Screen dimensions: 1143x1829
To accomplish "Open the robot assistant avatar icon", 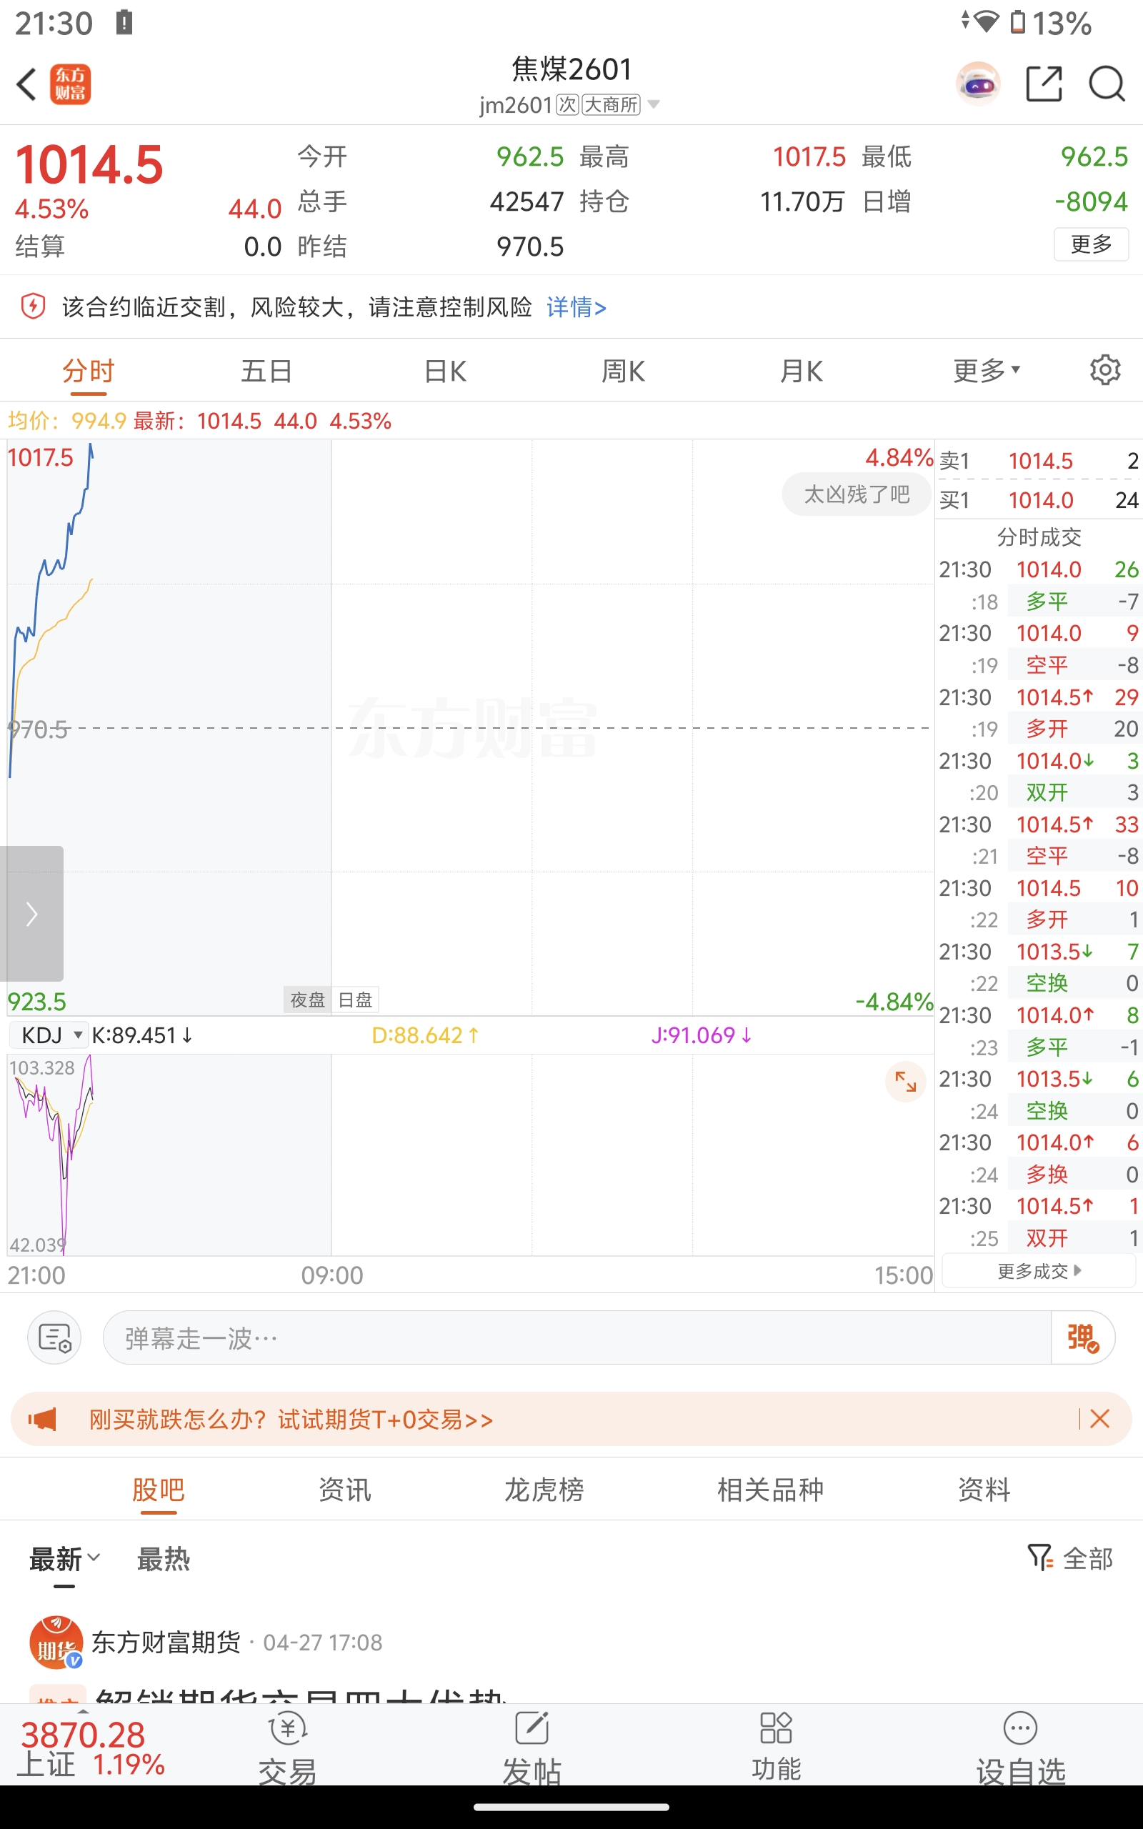I will click(x=978, y=84).
